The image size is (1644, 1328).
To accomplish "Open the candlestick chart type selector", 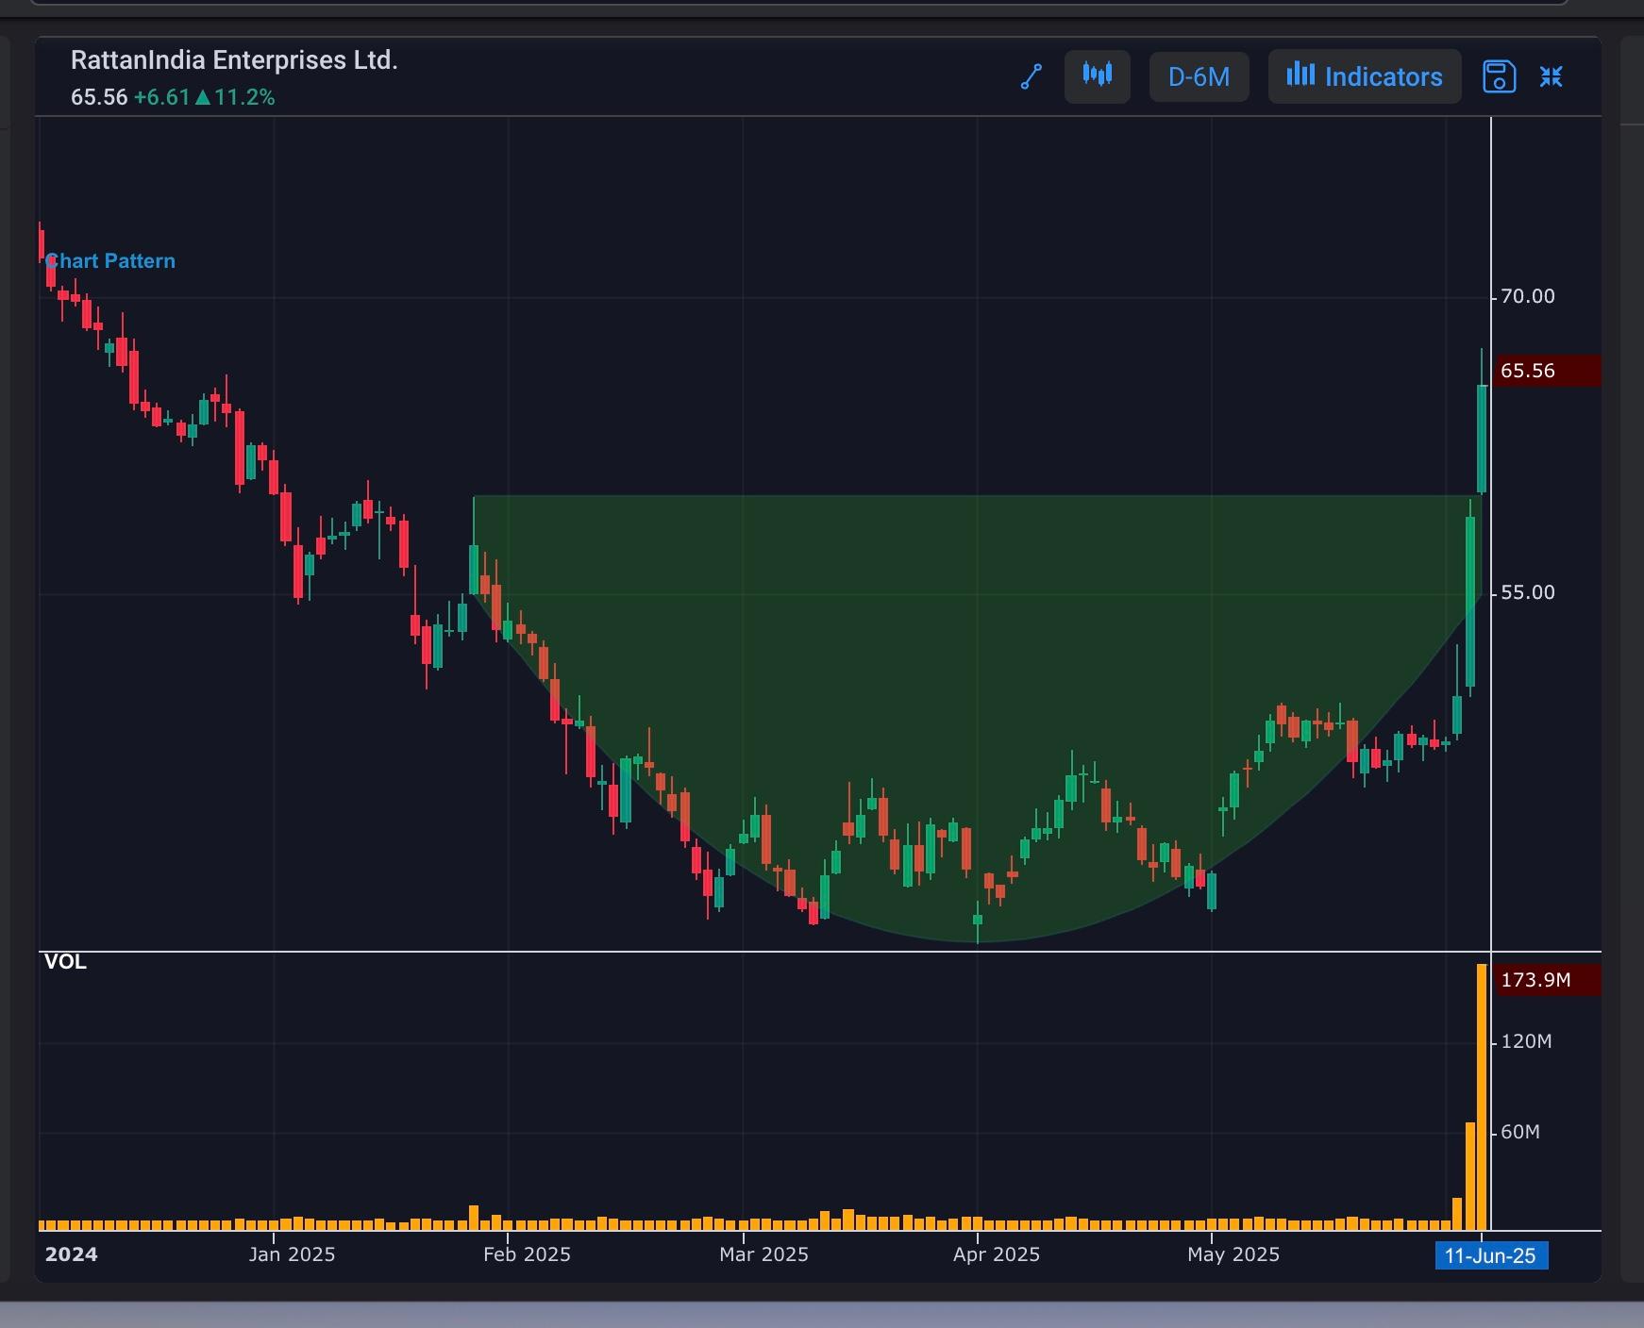I will pyautogui.click(x=1097, y=76).
